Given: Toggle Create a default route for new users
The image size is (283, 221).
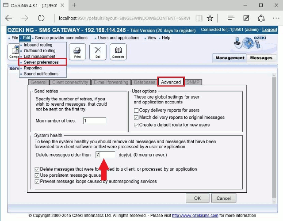Looking at the screenshot, I should tap(136, 125).
